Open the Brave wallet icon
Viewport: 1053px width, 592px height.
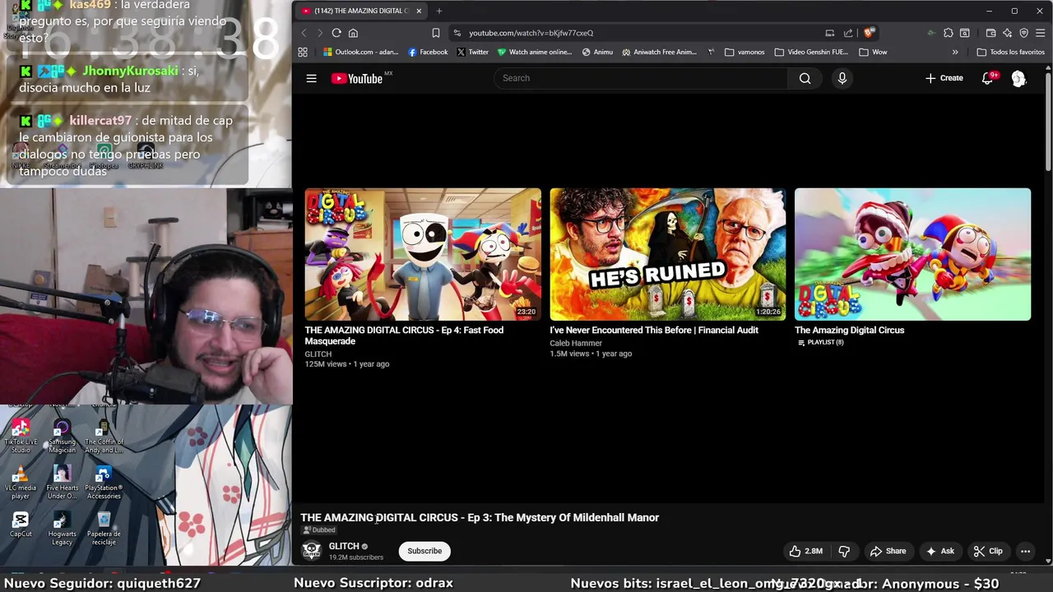(990, 33)
